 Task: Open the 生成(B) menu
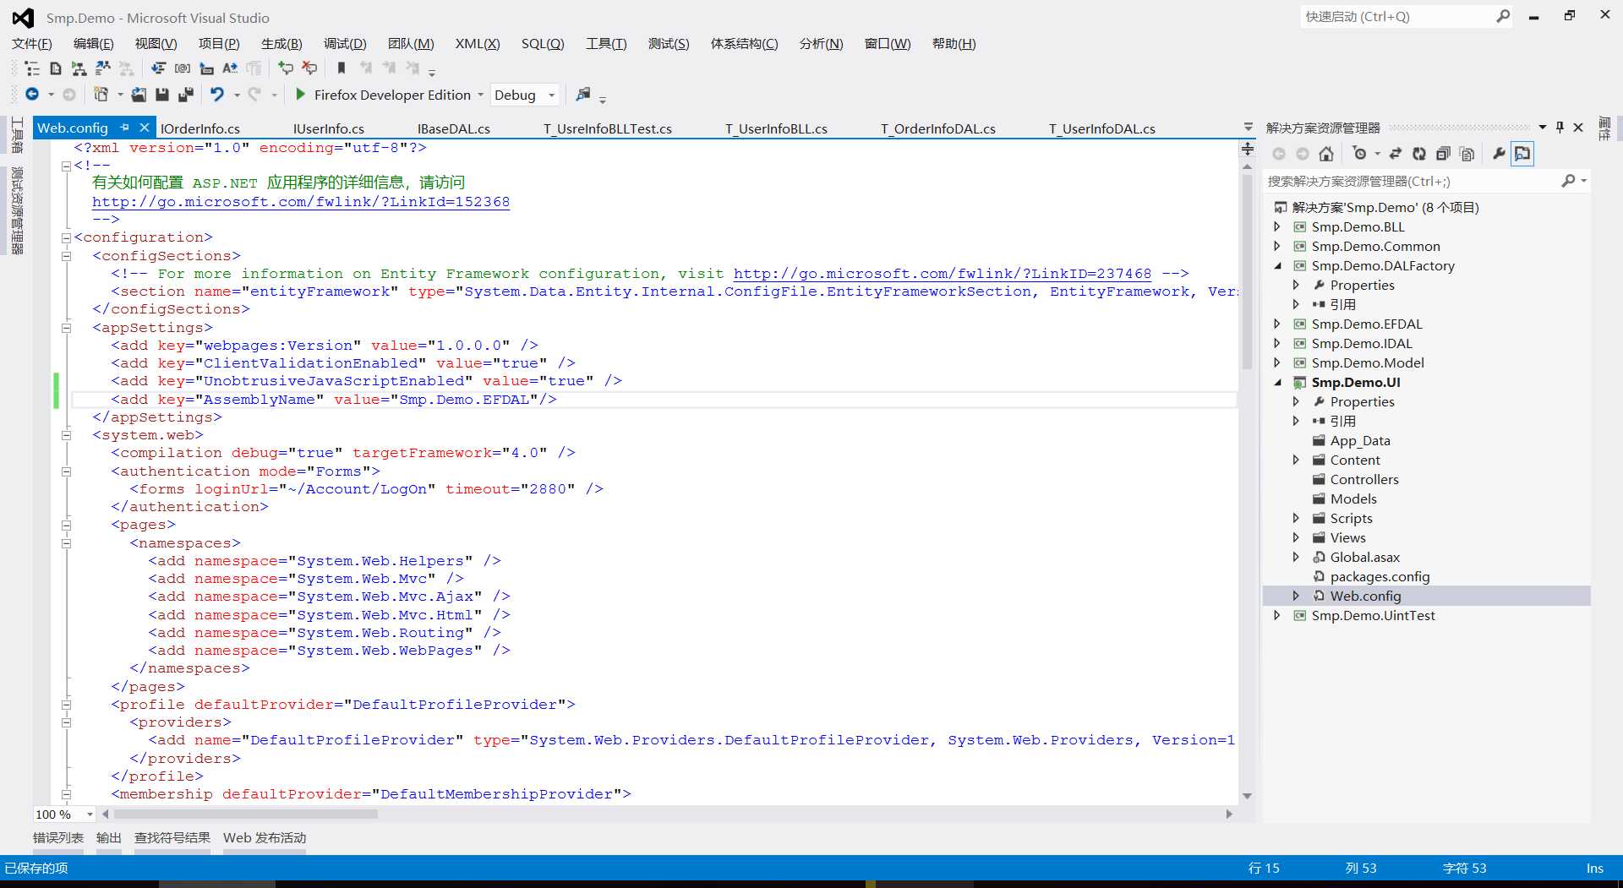point(281,44)
